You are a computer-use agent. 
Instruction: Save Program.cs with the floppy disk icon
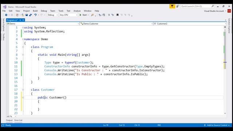pyautogui.click(x=27, y=15)
